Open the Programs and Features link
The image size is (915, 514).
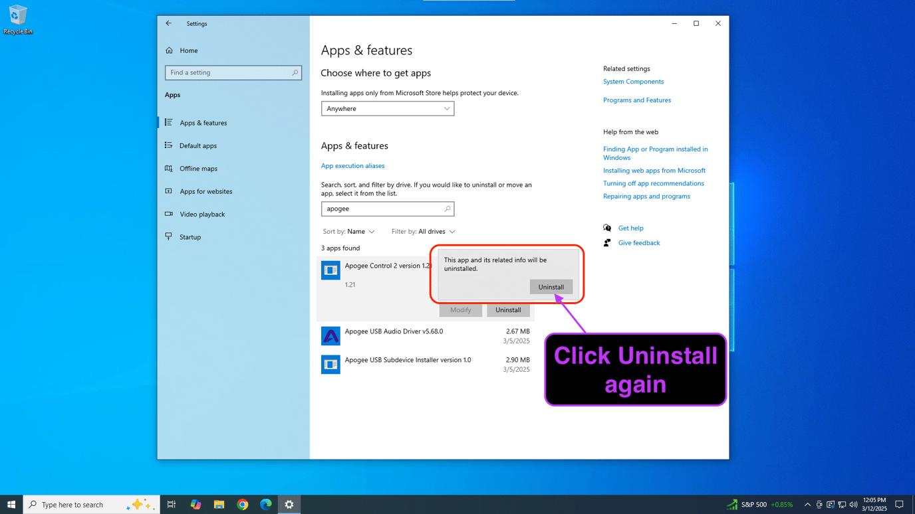[636, 100]
